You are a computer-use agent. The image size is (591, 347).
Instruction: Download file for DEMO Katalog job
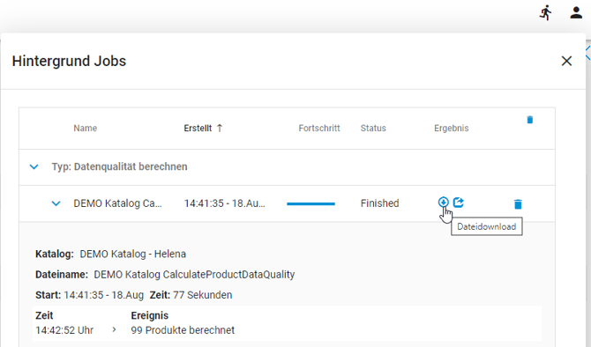(x=443, y=202)
